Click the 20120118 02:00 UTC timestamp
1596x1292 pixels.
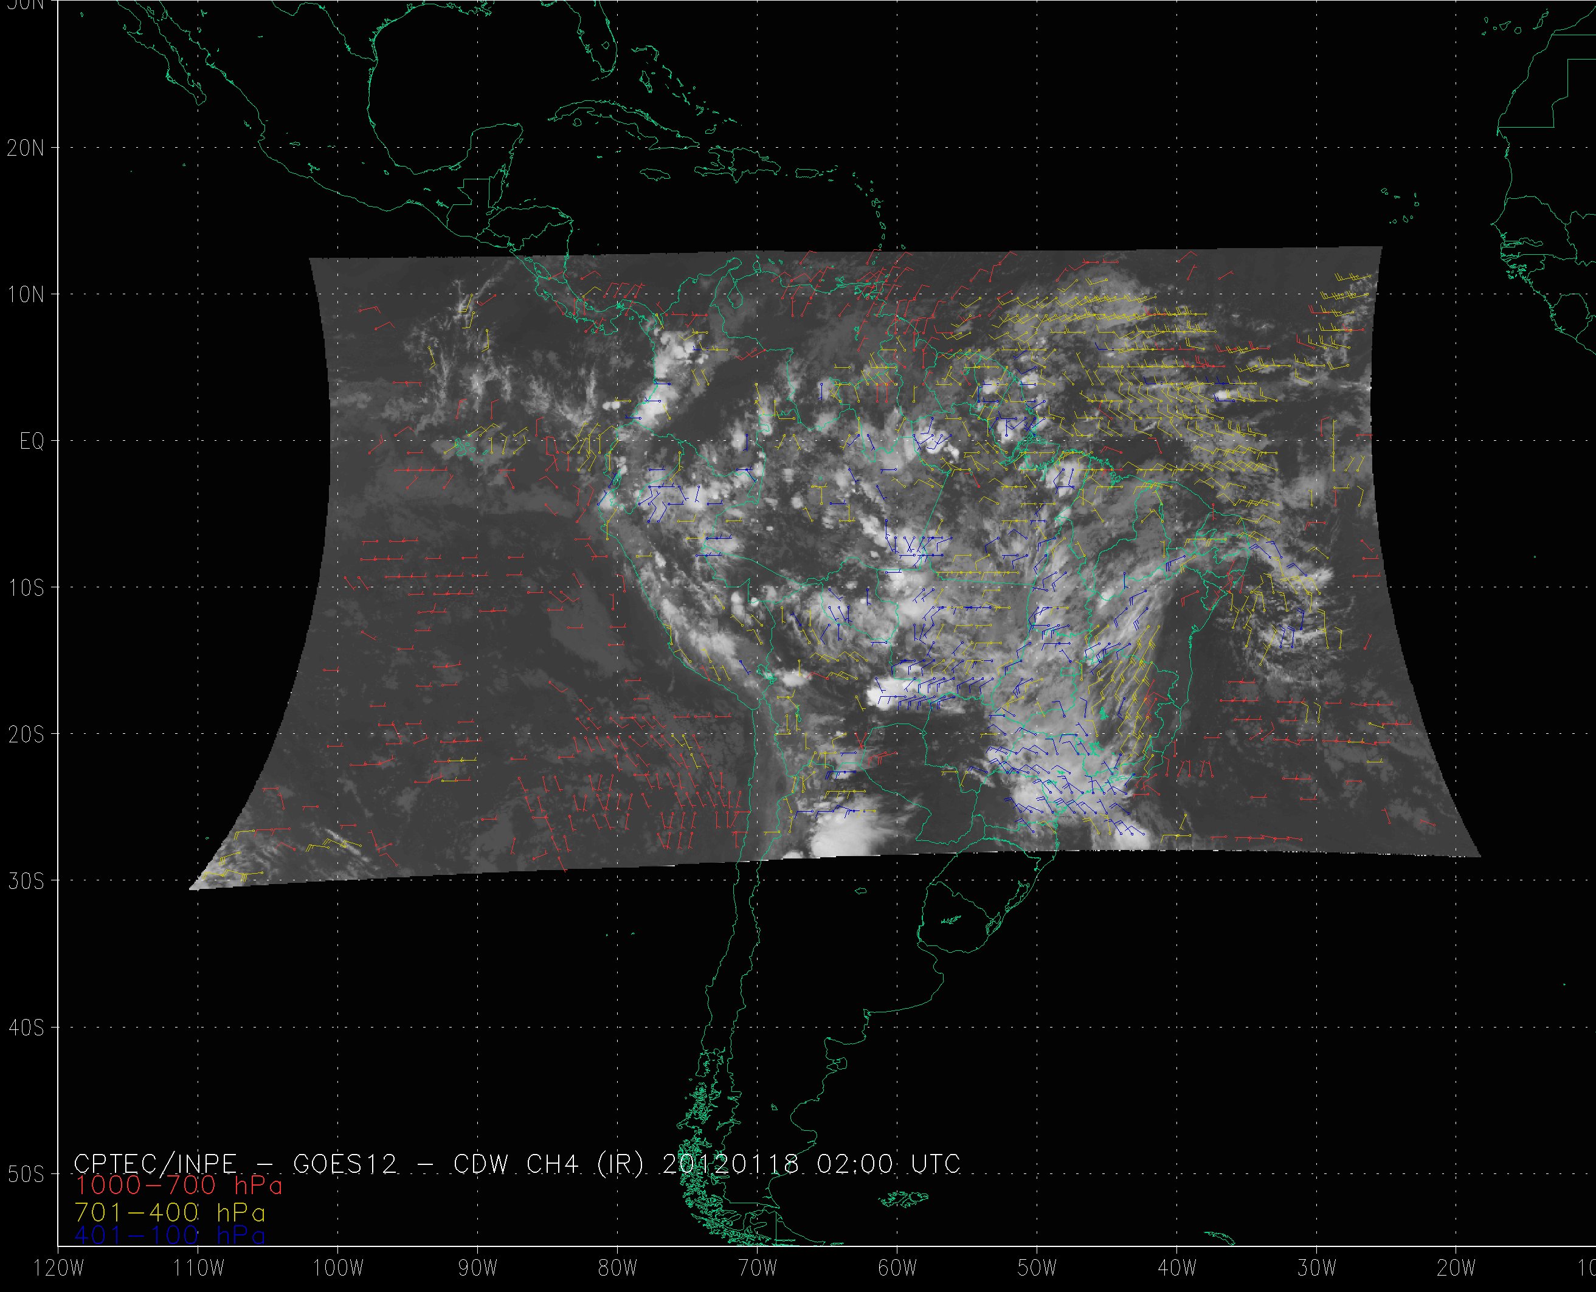coord(811,1164)
